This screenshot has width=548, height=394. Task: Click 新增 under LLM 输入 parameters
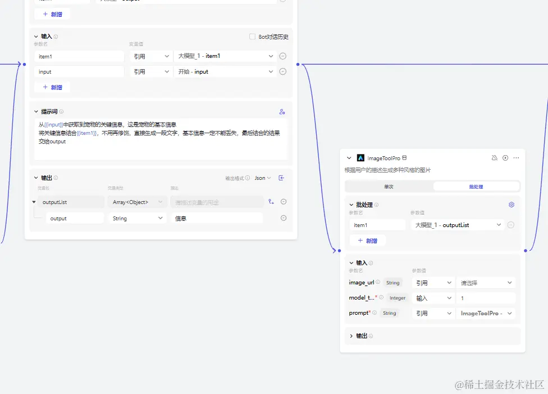click(x=52, y=87)
